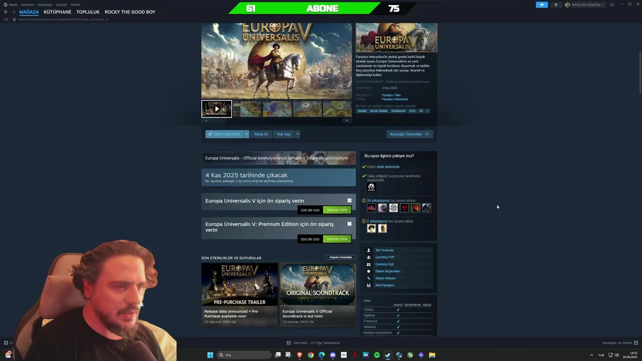Screen dimensions: 642x361
Task: Open the Paradox Interactive publisher link
Action: tap(395, 99)
